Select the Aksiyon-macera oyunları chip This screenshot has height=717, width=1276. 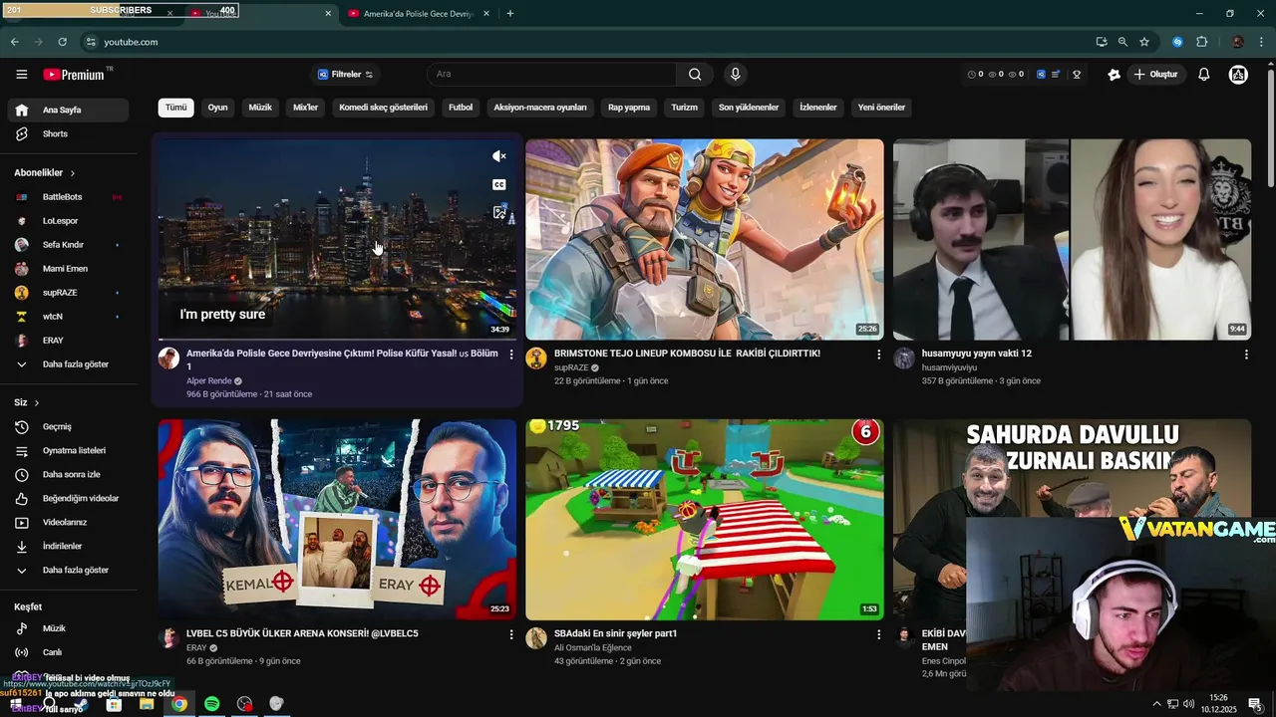pos(540,108)
